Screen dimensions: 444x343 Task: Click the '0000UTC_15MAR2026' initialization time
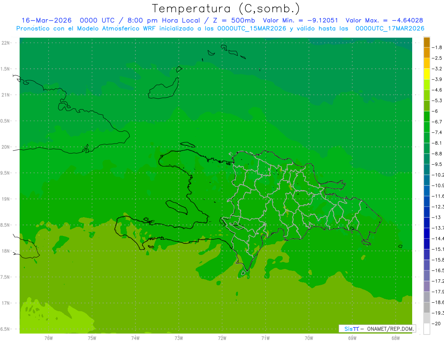(252, 28)
